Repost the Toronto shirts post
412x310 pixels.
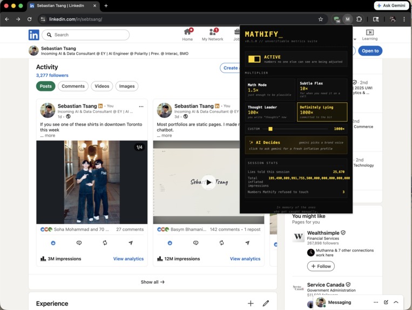coord(105,242)
